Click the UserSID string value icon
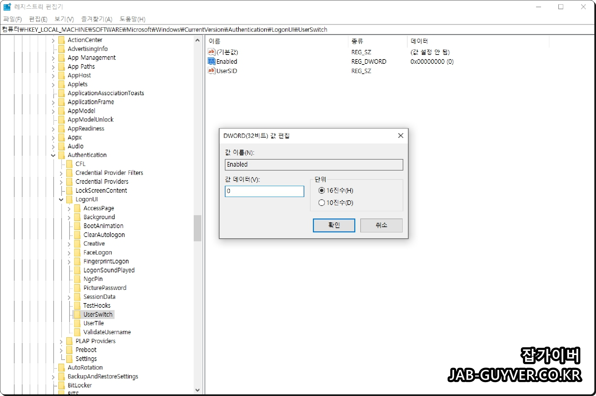This screenshot has height=396, width=596. (x=211, y=70)
